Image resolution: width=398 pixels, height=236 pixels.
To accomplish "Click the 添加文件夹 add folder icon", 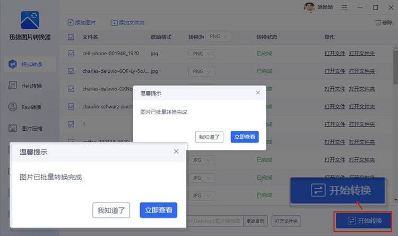I will pos(114,23).
